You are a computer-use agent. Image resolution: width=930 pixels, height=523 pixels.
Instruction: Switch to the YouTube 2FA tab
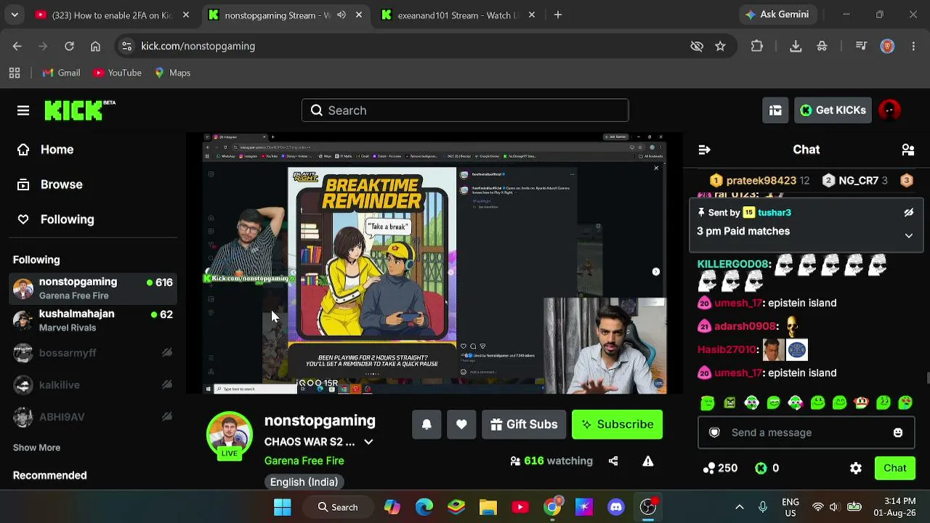pos(112,15)
